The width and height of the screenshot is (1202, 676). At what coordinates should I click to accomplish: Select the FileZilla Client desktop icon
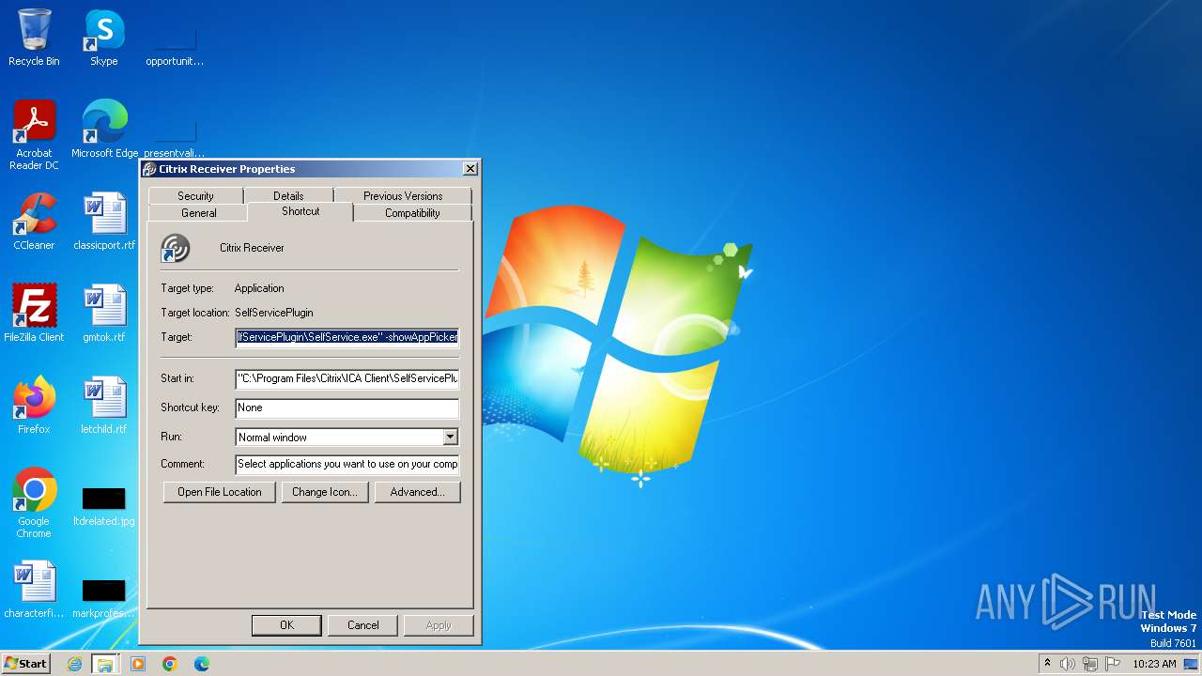(34, 314)
